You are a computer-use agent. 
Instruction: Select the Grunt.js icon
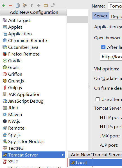[x=5, y=81]
